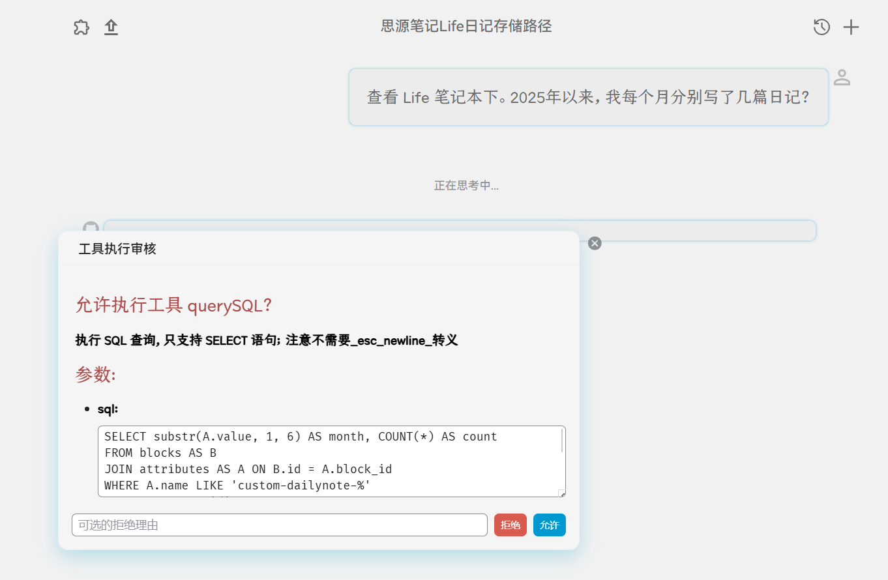The height and width of the screenshot is (580, 888).
Task: Open chat history with the clock icon
Action: [821, 27]
